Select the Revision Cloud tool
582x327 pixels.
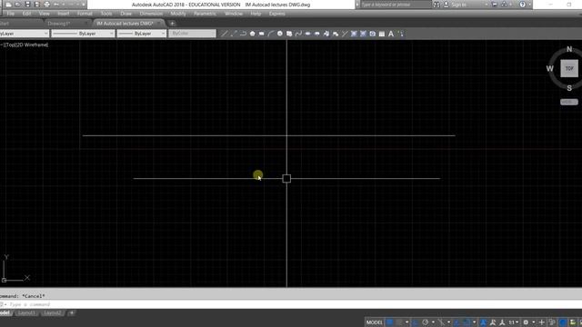point(289,34)
